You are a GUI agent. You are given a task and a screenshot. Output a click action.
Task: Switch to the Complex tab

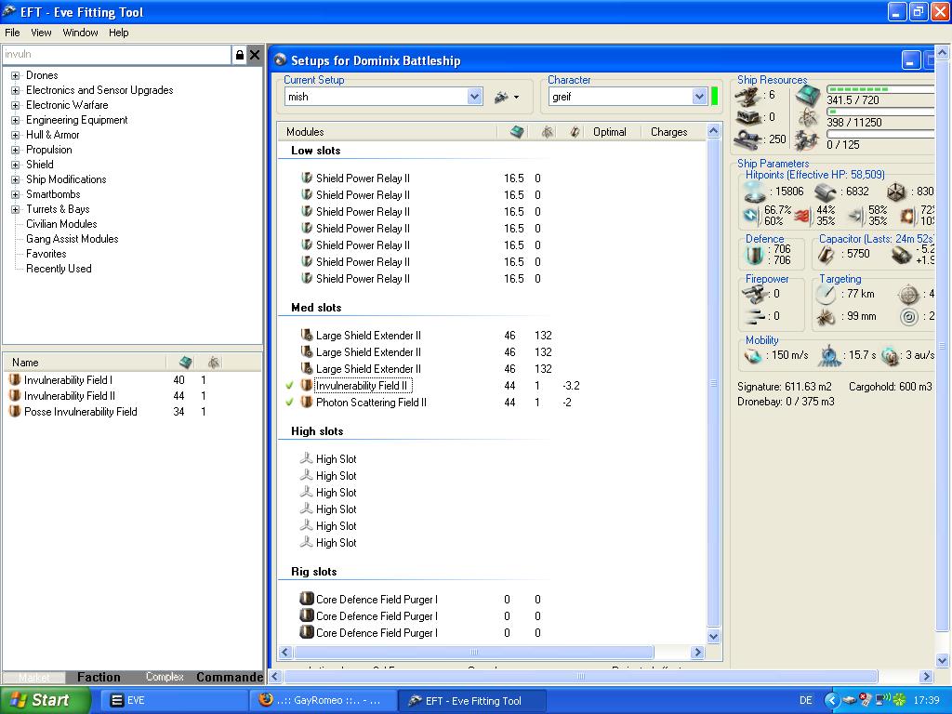(x=165, y=677)
